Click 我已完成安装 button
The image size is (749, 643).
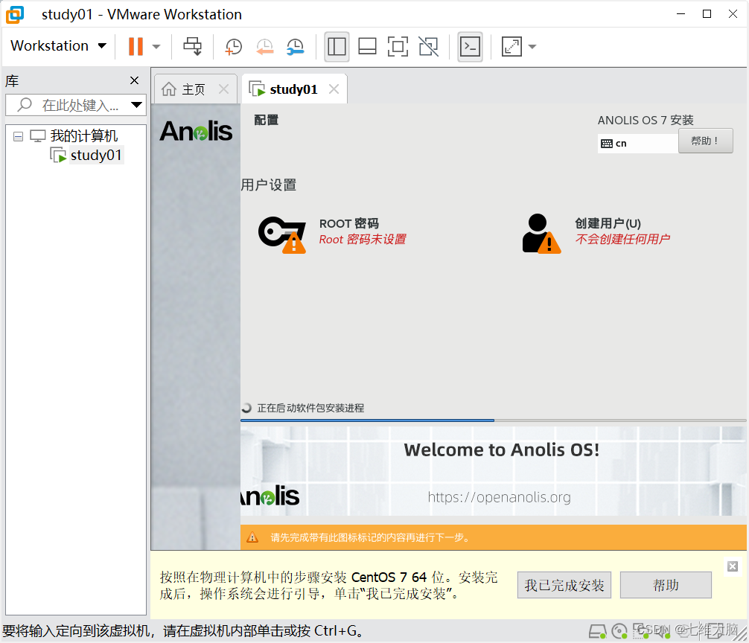(564, 585)
